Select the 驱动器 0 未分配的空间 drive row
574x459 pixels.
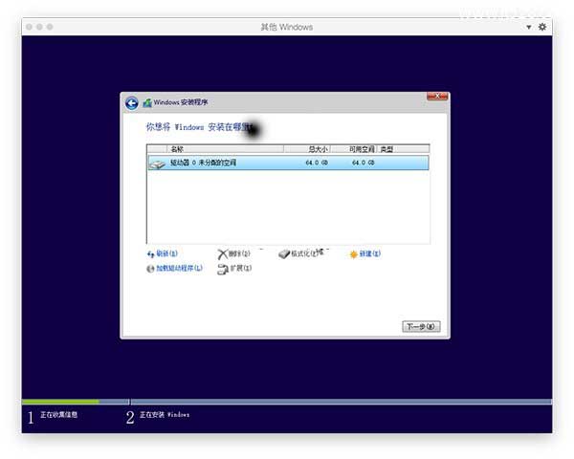pyautogui.click(x=288, y=163)
